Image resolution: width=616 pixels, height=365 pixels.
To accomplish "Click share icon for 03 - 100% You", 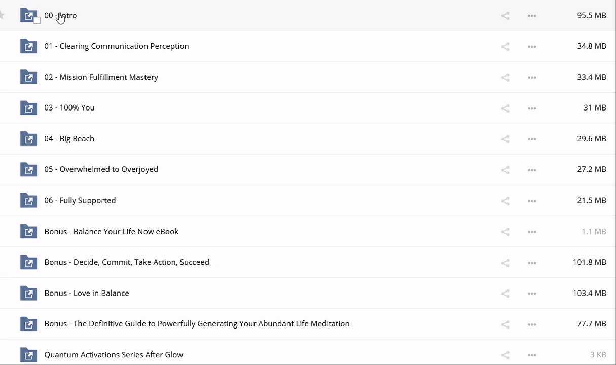I will [505, 108].
